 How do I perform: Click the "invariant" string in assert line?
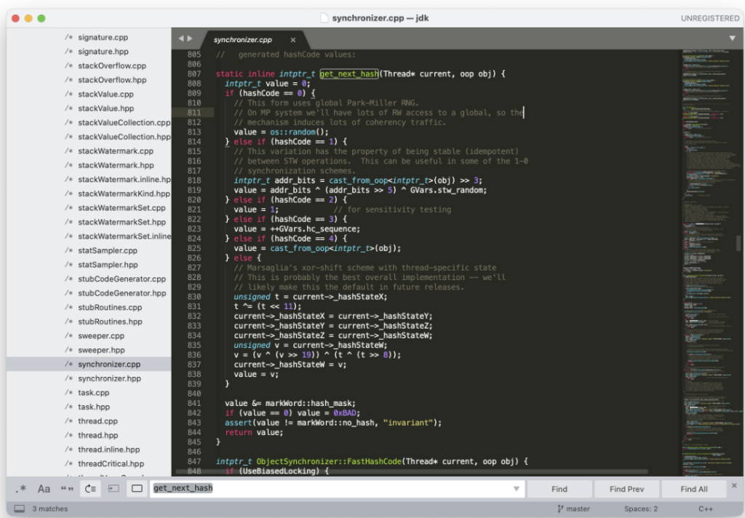click(x=407, y=423)
